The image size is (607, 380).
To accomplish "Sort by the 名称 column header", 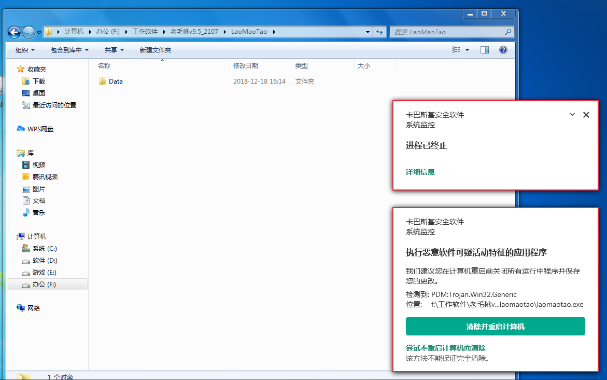I will point(104,65).
